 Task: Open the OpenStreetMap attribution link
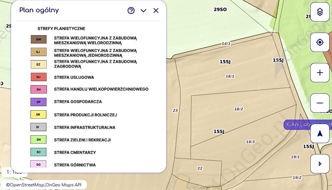(25, 185)
